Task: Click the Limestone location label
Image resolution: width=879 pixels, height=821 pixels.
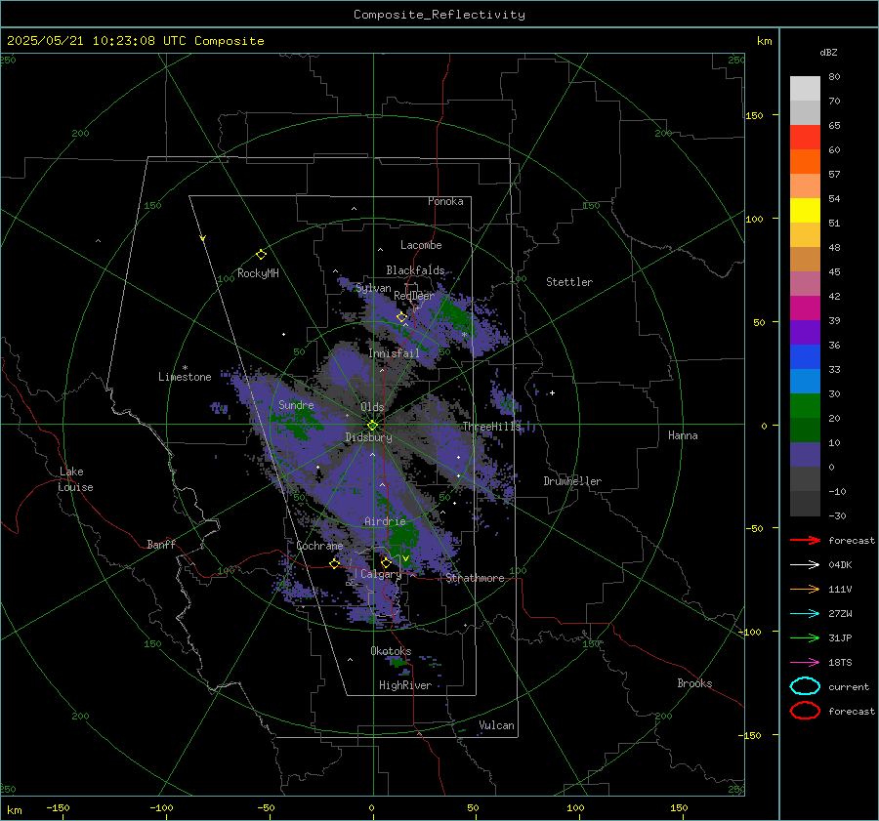Action: click(185, 377)
